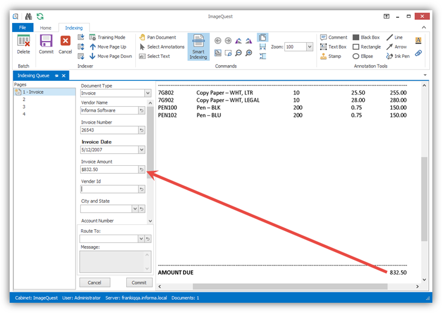The height and width of the screenshot is (313, 442).
Task: Click the green refresh icon in title bar
Action: point(40,16)
